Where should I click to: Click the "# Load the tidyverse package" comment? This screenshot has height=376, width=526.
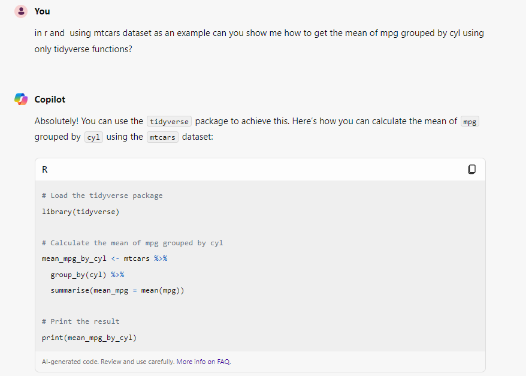point(102,195)
